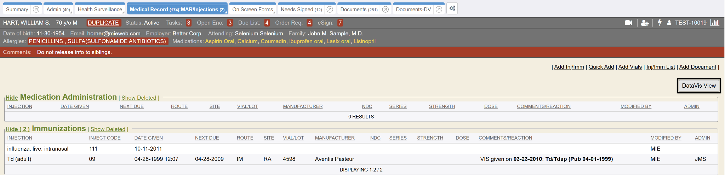Switch to the Summary tab
This screenshot has width=725, height=175.
[17, 10]
